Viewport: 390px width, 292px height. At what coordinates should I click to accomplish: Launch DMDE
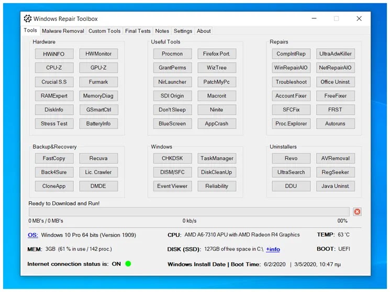pos(98,186)
